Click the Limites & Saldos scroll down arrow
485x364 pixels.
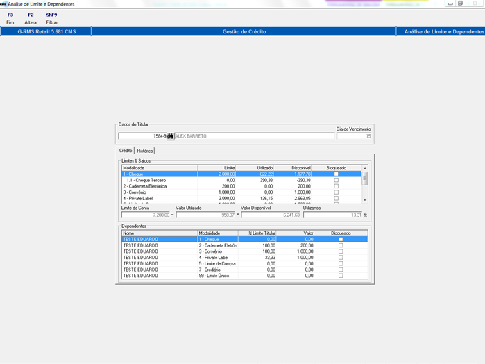click(x=365, y=200)
